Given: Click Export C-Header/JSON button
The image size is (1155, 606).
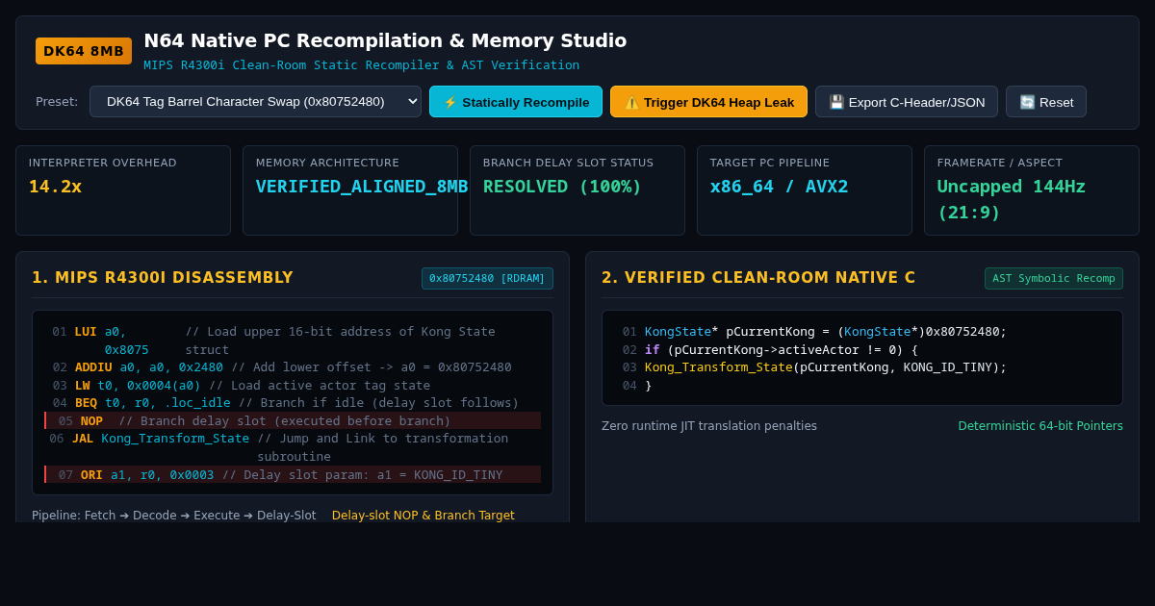Looking at the screenshot, I should (x=907, y=102).
